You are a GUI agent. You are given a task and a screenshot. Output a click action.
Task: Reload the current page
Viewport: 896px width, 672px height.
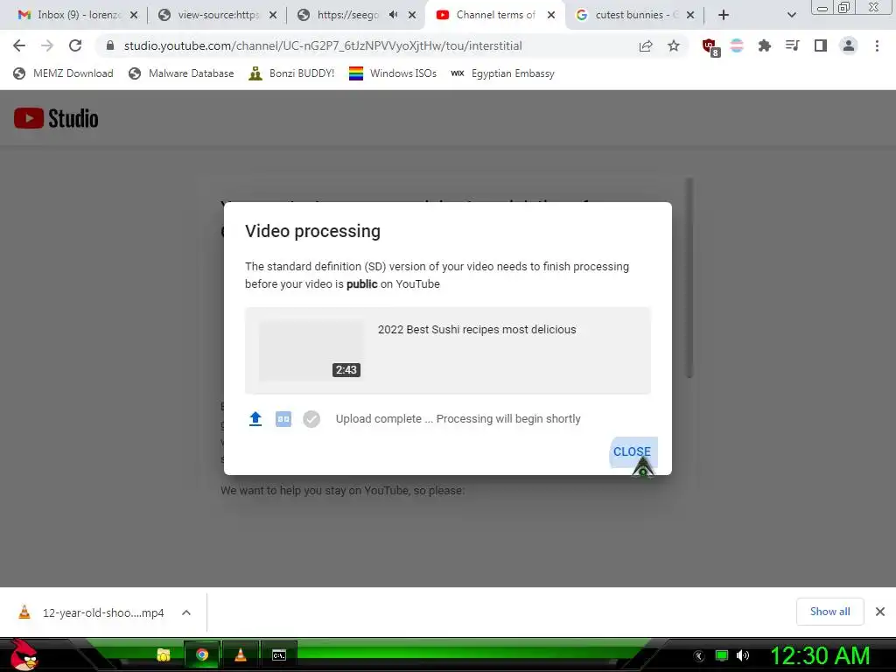75,45
